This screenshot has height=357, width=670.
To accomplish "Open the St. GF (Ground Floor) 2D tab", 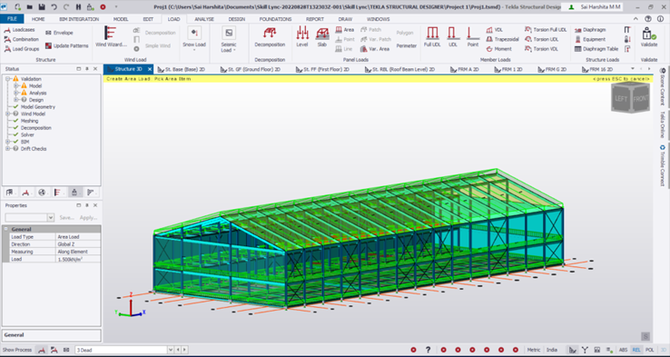I will point(251,69).
